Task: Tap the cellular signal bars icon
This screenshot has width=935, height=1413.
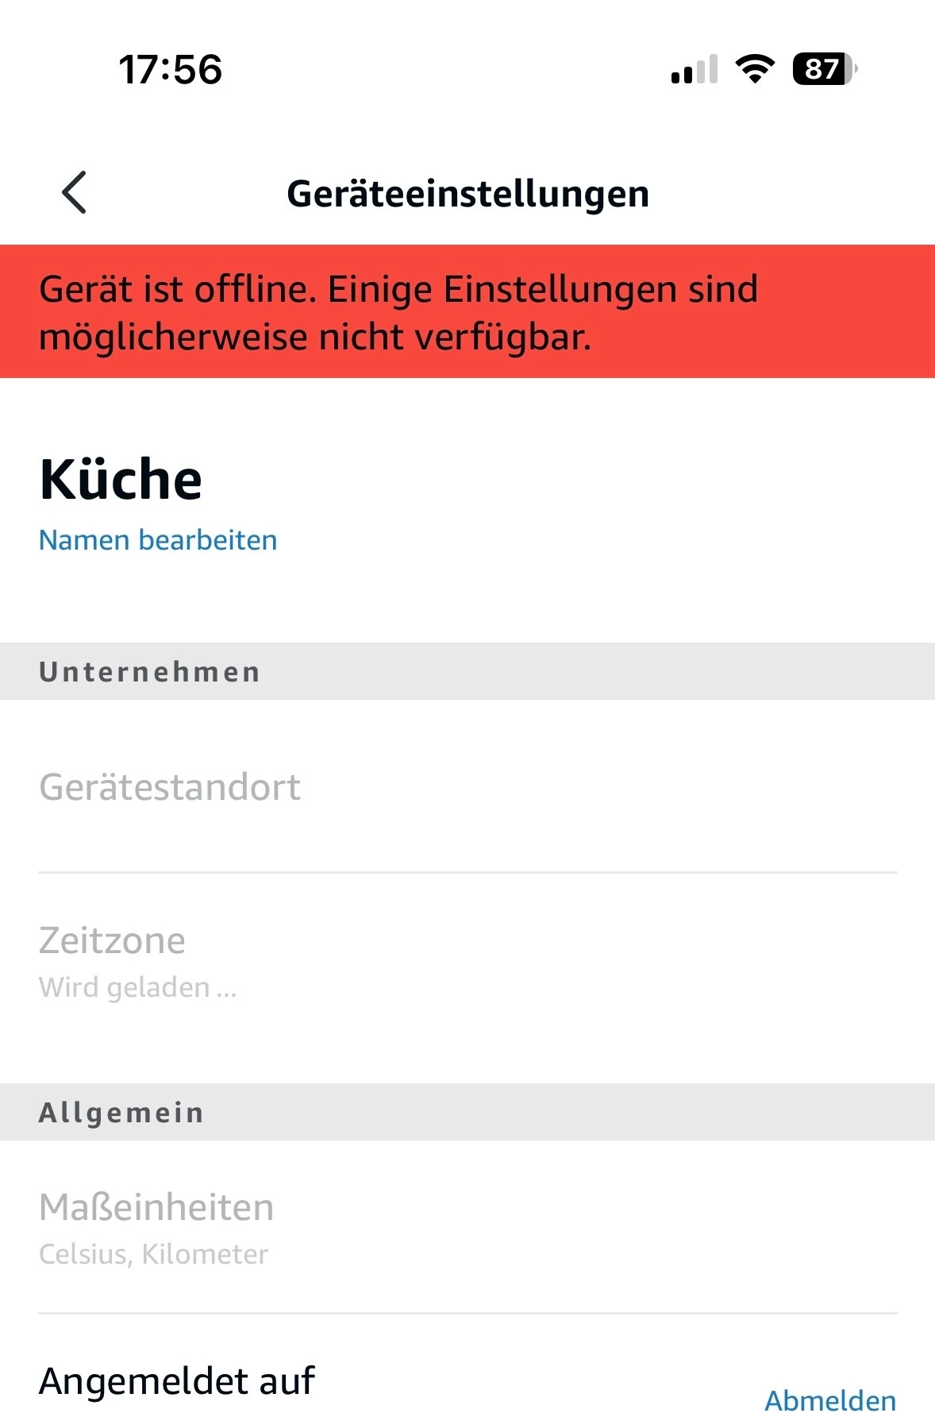Action: (695, 69)
